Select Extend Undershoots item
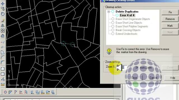The width and height of the screenshot is (179, 100). coord(126,34)
